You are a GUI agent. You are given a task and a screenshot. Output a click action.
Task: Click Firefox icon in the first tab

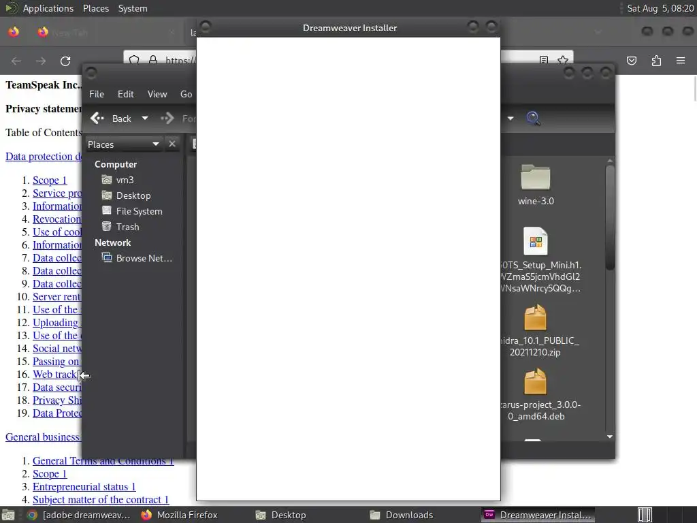[x=43, y=33]
